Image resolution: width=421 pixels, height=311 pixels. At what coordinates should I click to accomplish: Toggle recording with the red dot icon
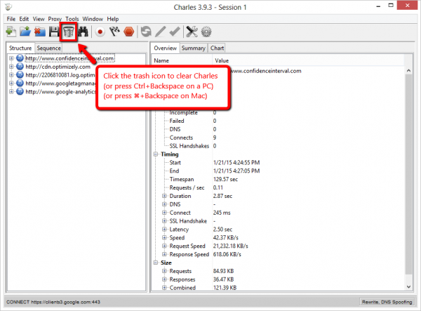(x=100, y=32)
